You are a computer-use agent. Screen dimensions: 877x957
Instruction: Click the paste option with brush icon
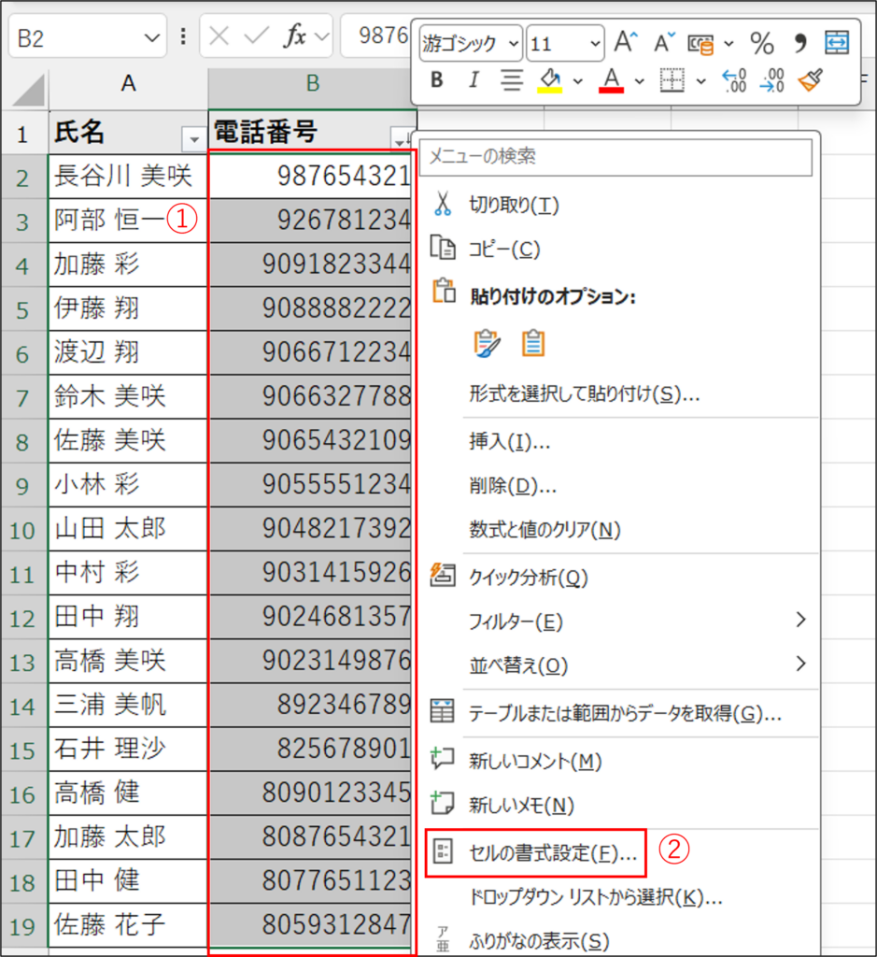coord(486,344)
